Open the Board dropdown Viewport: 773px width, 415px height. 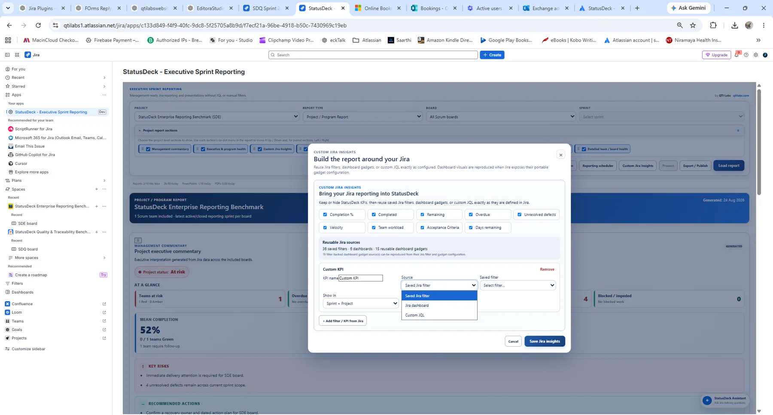point(500,117)
